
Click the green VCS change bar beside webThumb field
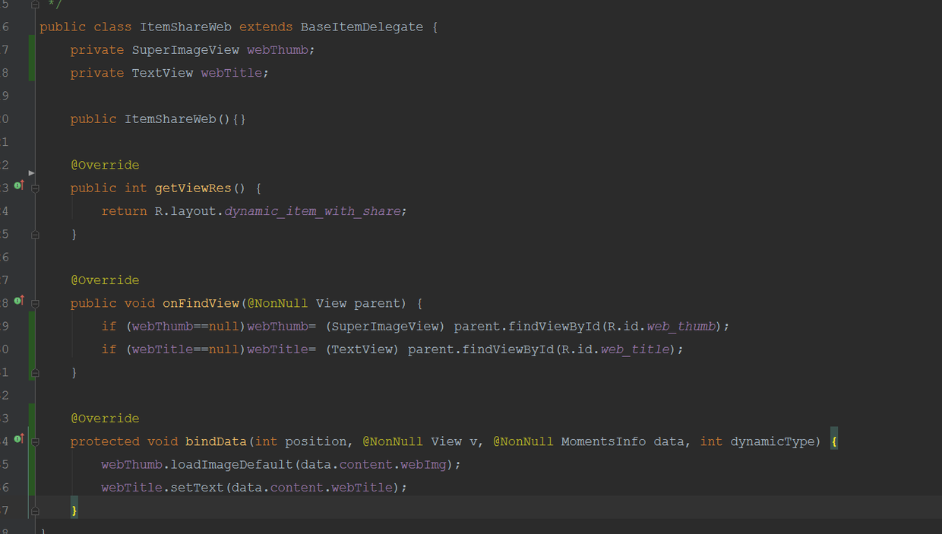(31, 61)
